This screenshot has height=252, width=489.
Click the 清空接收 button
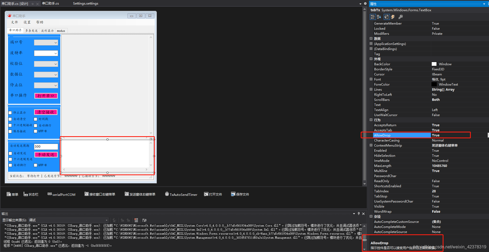coord(46,112)
